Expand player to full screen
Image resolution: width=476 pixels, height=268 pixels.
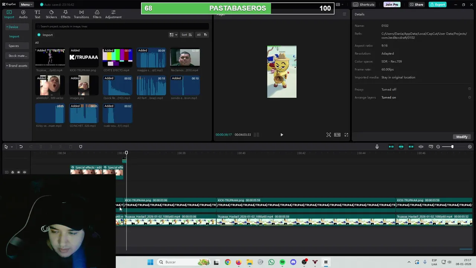[x=346, y=135]
